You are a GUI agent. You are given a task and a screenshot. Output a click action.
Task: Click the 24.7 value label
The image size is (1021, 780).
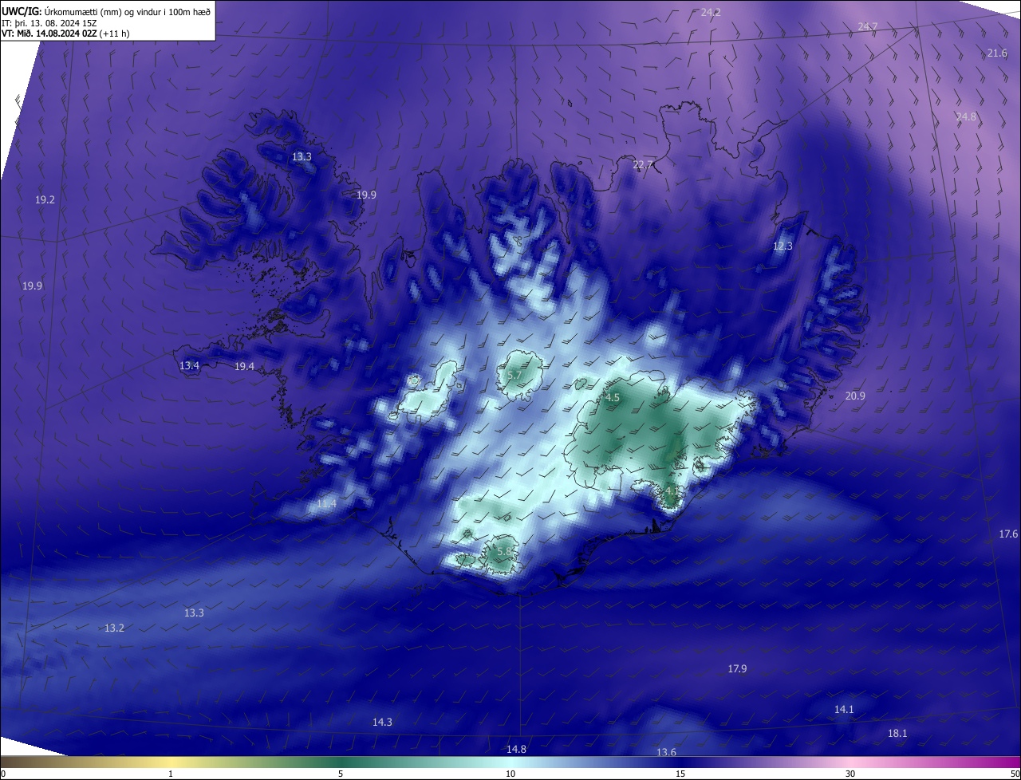pyautogui.click(x=868, y=26)
